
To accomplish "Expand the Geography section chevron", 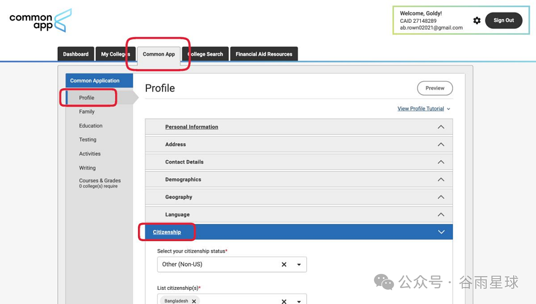I will pyautogui.click(x=441, y=197).
